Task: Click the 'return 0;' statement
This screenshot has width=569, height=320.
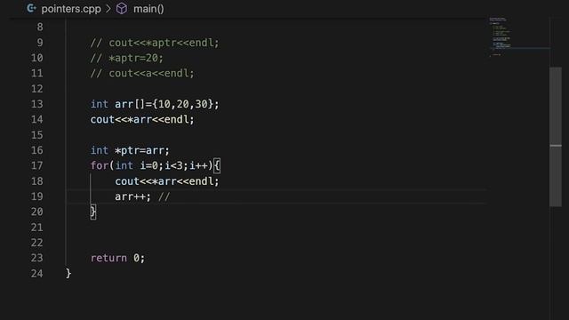Action: coord(117,258)
